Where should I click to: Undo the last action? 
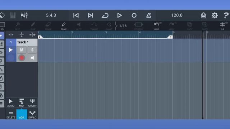click(x=156, y=26)
